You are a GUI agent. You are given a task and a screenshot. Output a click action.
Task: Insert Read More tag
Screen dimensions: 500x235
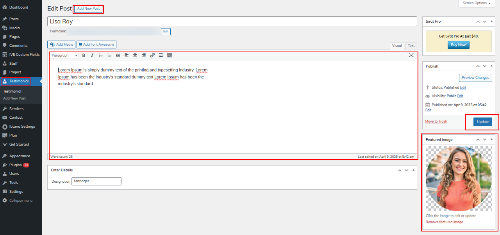pos(161,55)
